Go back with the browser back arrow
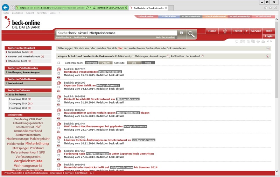The width and height of the screenshot is (280, 177). click(x=6, y=7)
